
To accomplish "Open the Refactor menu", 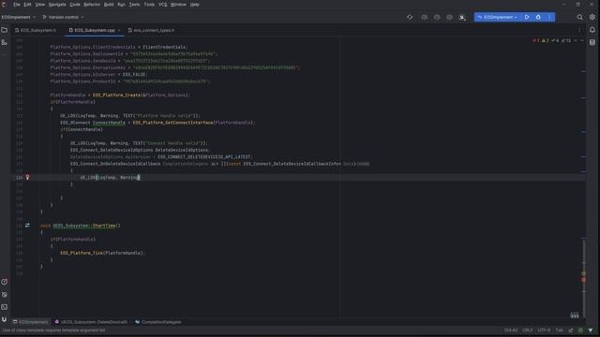I will click(92, 5).
